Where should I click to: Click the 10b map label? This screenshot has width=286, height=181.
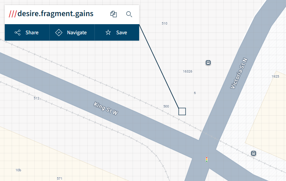(18, 170)
